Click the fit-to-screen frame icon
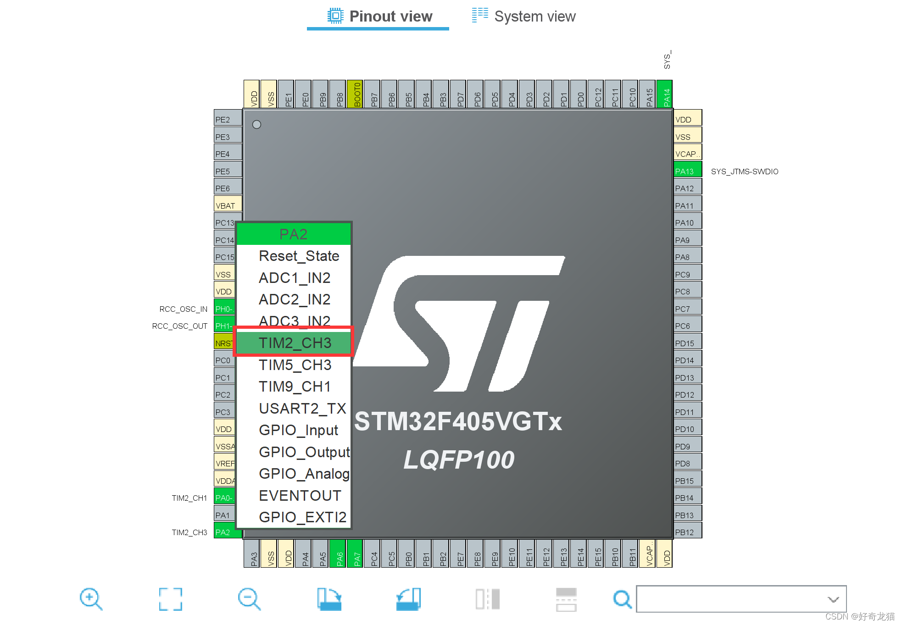This screenshot has height=625, width=902. [170, 599]
